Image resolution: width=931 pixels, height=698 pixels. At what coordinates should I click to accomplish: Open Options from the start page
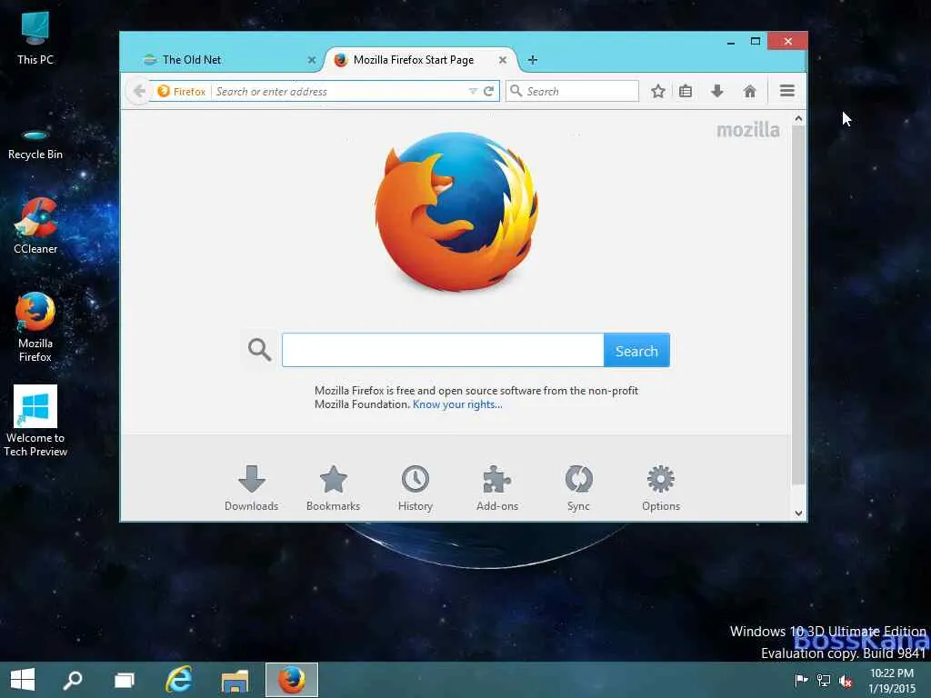(661, 488)
